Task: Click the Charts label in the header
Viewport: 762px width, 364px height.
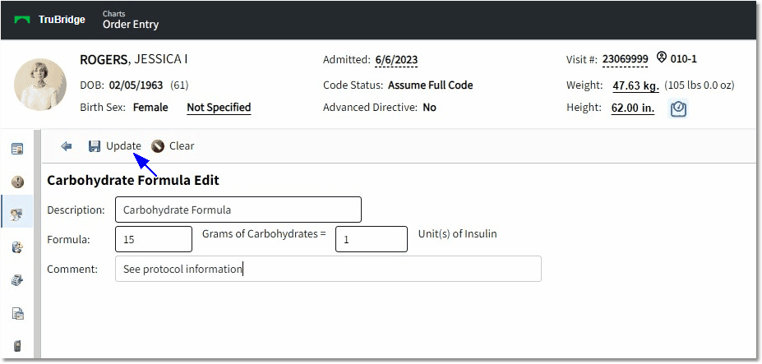Action: (x=112, y=14)
